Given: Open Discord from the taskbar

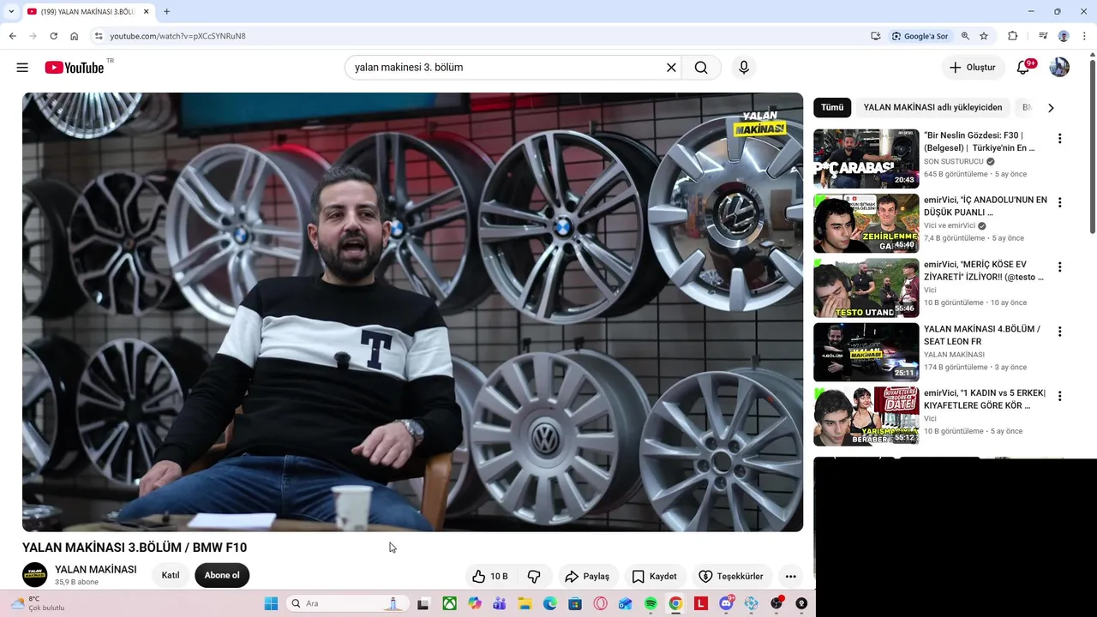Looking at the screenshot, I should pos(727,604).
